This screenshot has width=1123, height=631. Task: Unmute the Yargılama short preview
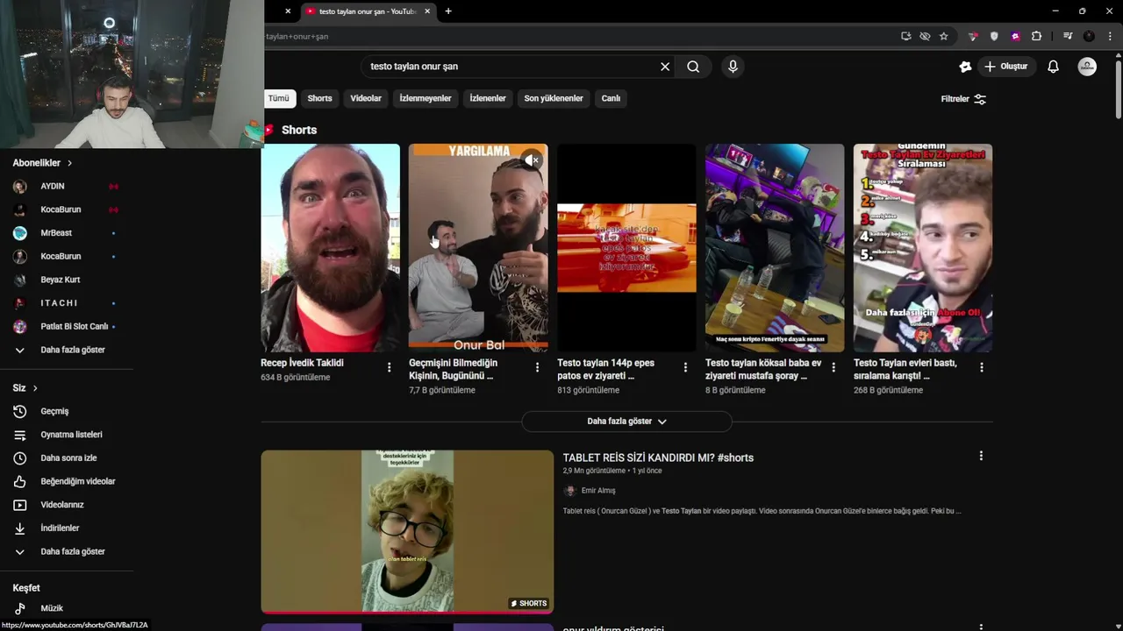pos(532,160)
